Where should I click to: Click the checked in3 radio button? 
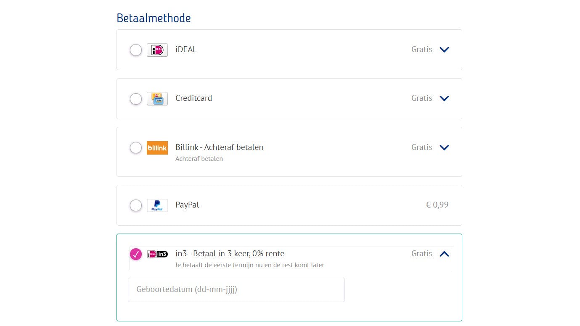(135, 254)
